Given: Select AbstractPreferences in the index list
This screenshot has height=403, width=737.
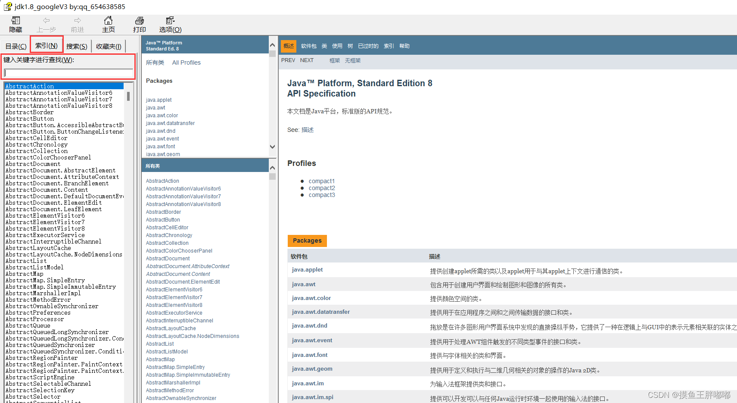Looking at the screenshot, I should 38,312.
